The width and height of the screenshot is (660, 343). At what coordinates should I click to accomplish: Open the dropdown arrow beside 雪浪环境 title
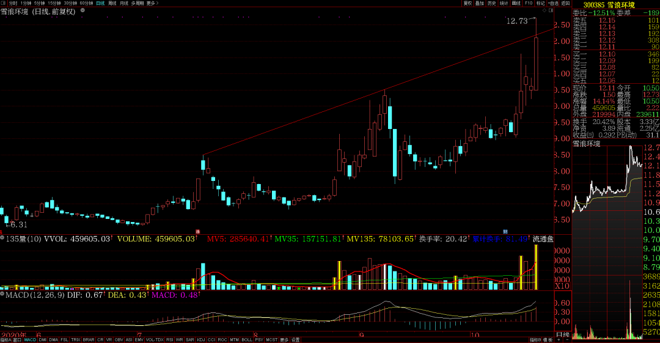[82, 10]
